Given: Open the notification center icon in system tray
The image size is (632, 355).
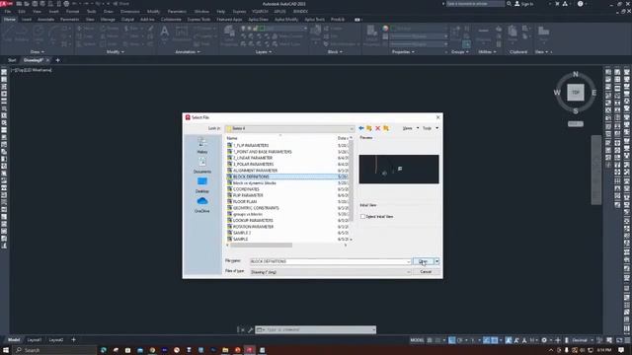Looking at the screenshot, I should click(x=621, y=350).
